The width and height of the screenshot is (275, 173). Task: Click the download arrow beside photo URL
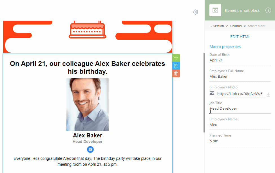[x=268, y=94]
